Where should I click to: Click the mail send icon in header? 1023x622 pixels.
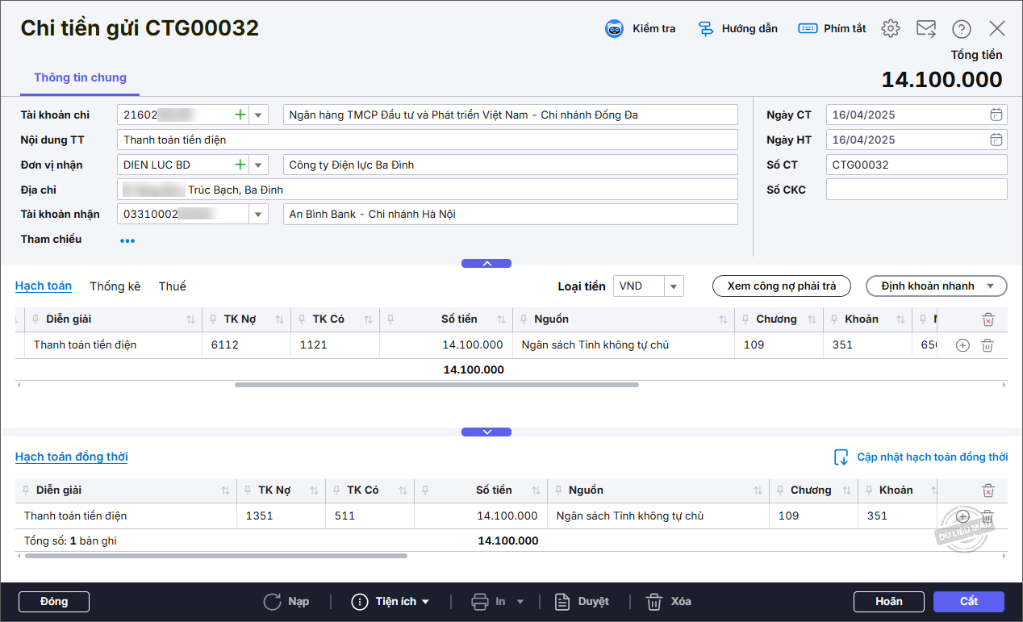[926, 29]
